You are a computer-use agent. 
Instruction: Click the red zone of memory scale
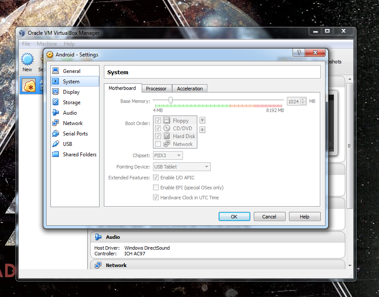pyautogui.click(x=268, y=106)
